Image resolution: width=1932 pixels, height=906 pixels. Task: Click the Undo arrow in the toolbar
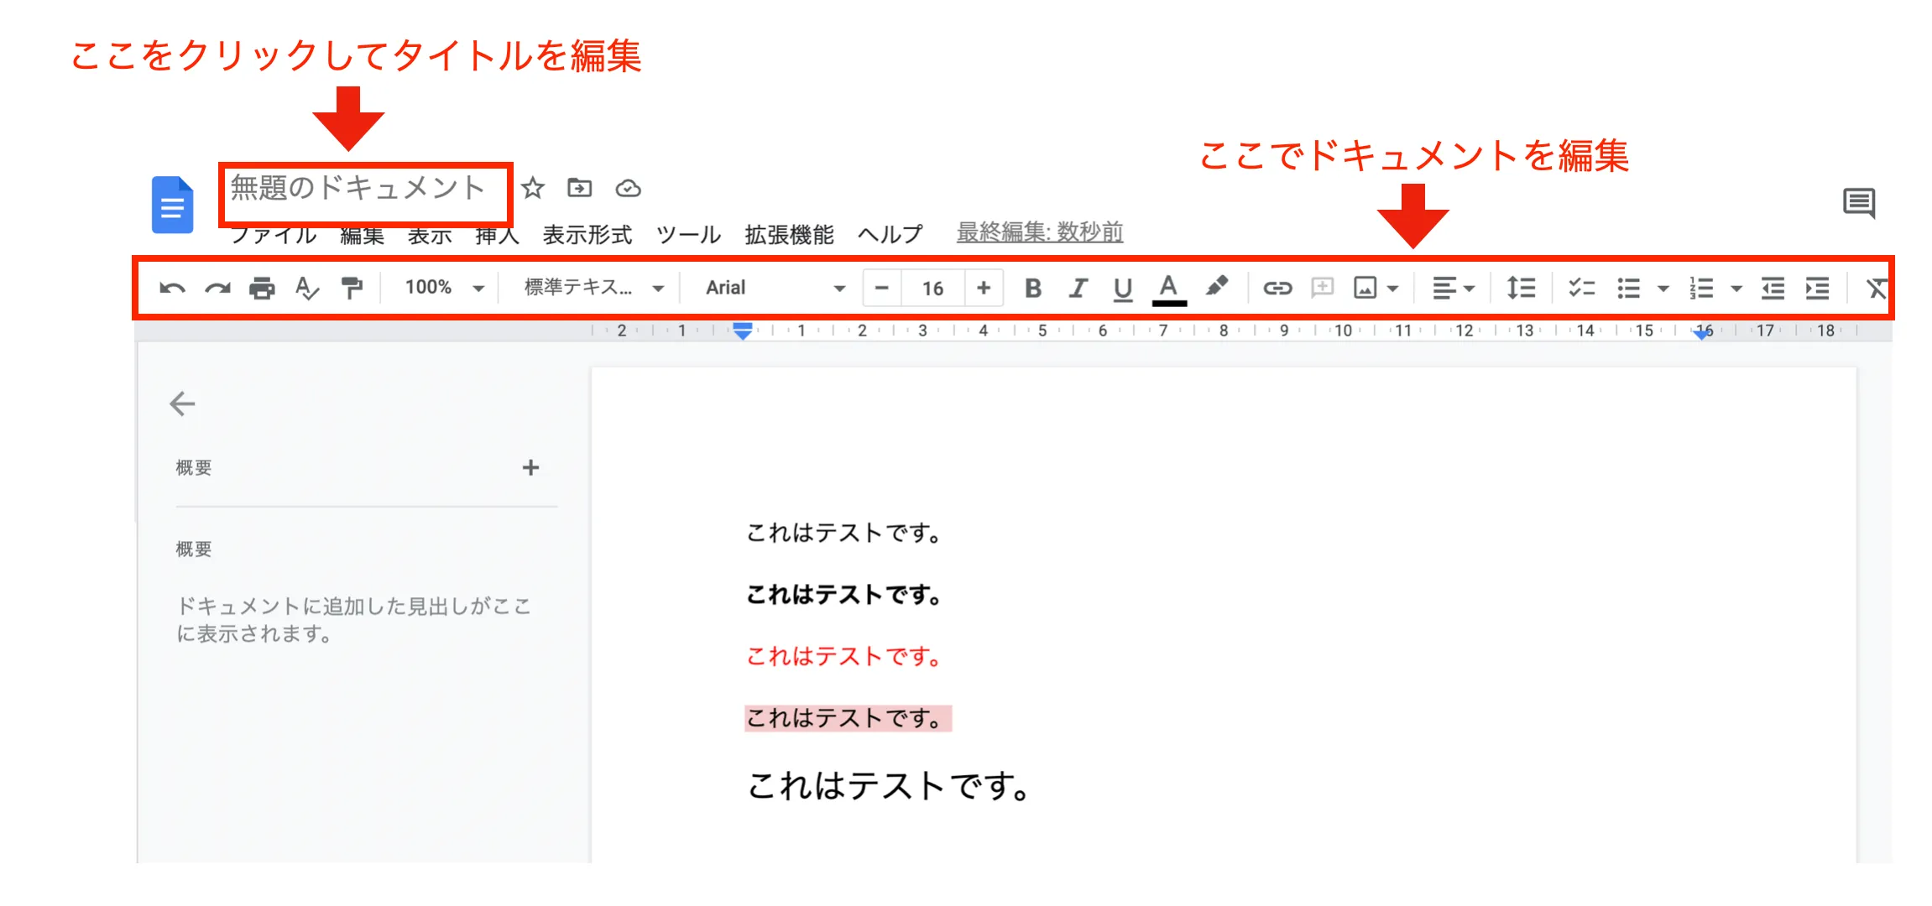click(172, 289)
